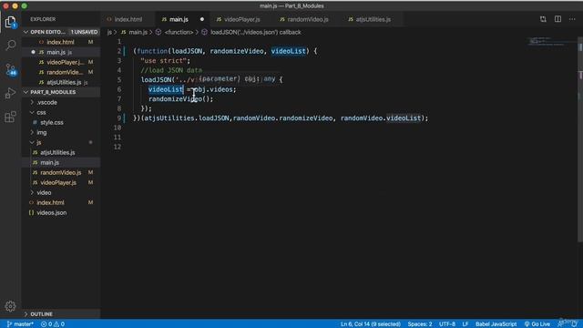
Task: Click "use strict" string on line 3
Action: click(164, 61)
